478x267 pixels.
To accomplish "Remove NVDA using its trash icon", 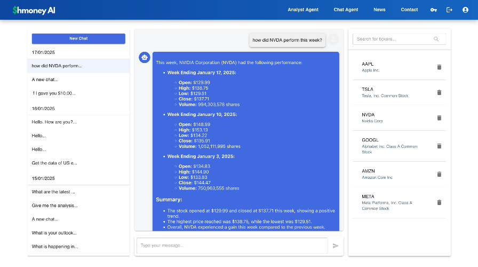I will [439, 118].
